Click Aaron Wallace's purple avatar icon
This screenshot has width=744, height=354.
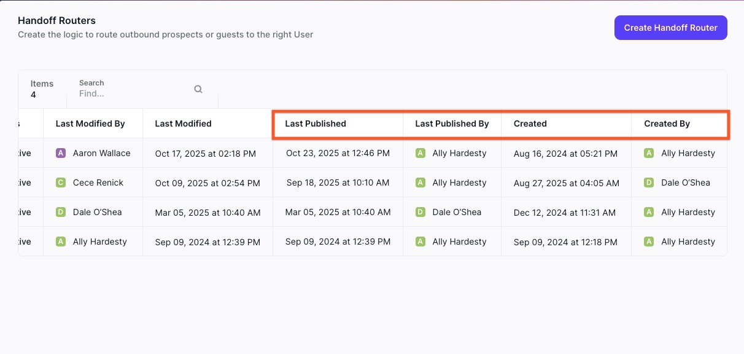click(61, 153)
